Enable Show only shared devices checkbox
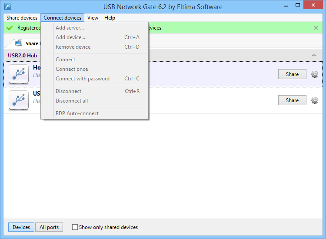 coord(75,227)
